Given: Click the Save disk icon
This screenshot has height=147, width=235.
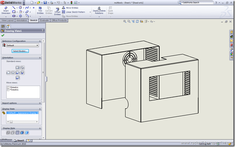Looking at the screenshot, I should pyautogui.click(x=45, y=3).
